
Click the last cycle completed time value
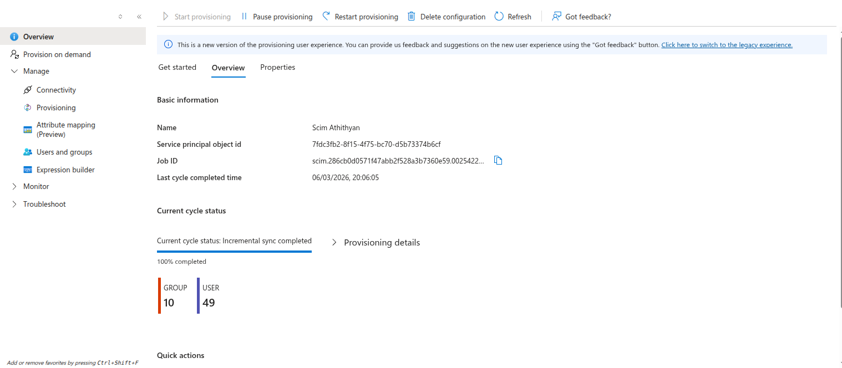346,177
